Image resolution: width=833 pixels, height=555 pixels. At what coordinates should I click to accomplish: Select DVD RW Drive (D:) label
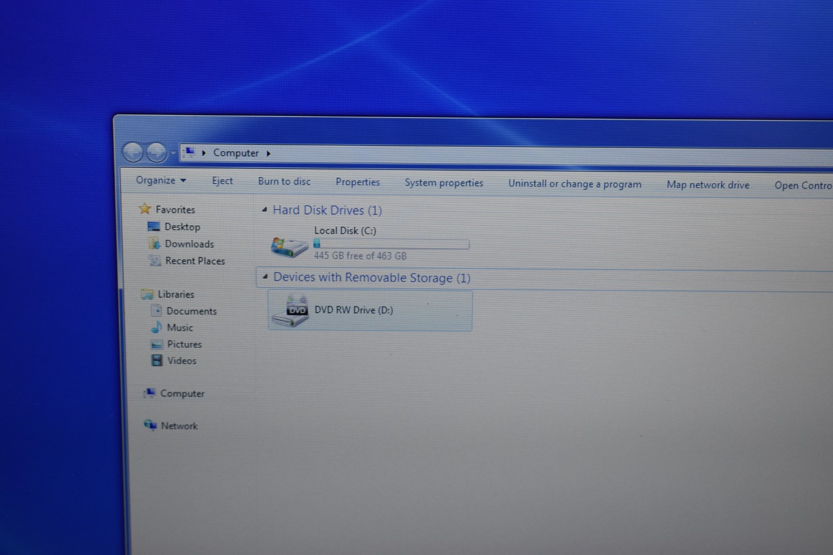click(354, 310)
